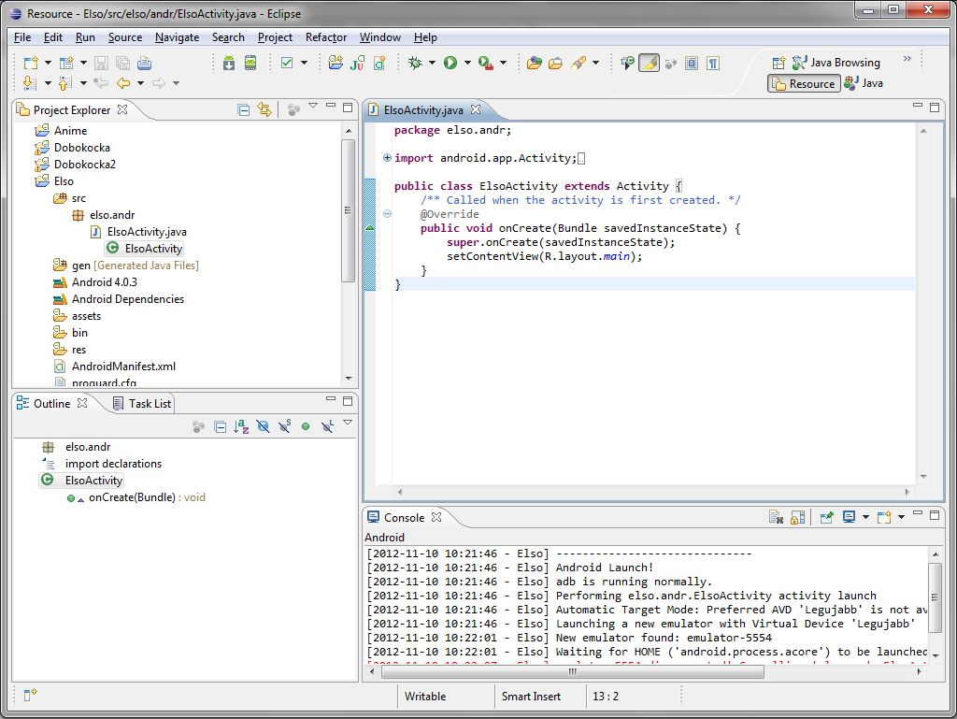Collapse the onCreate method fold marker
The width and height of the screenshot is (957, 719).
click(387, 213)
